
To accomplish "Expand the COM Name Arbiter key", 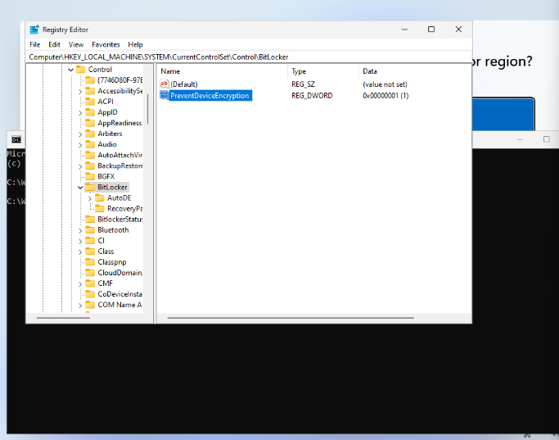I will (x=80, y=306).
